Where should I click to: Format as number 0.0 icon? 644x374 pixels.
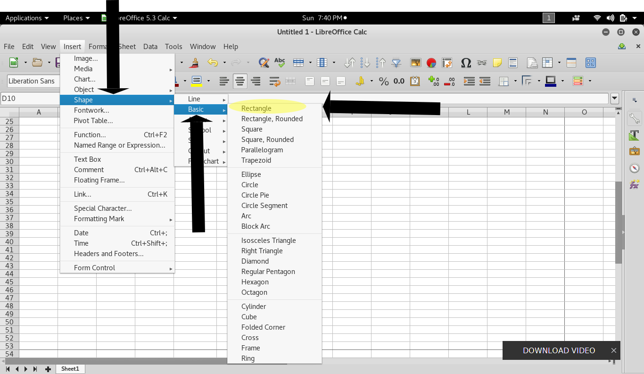(399, 81)
